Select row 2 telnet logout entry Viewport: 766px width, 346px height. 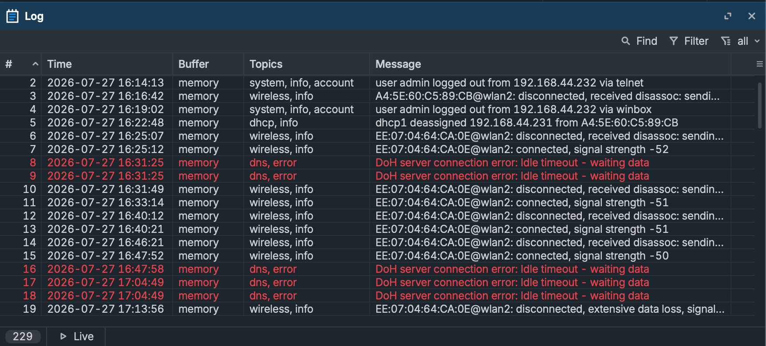coord(377,83)
